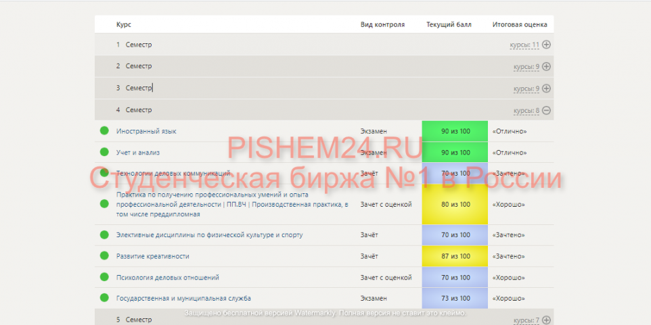The width and height of the screenshot is (651, 325).
Task: Expand semester 1 with the plus icon
Action: [547, 45]
